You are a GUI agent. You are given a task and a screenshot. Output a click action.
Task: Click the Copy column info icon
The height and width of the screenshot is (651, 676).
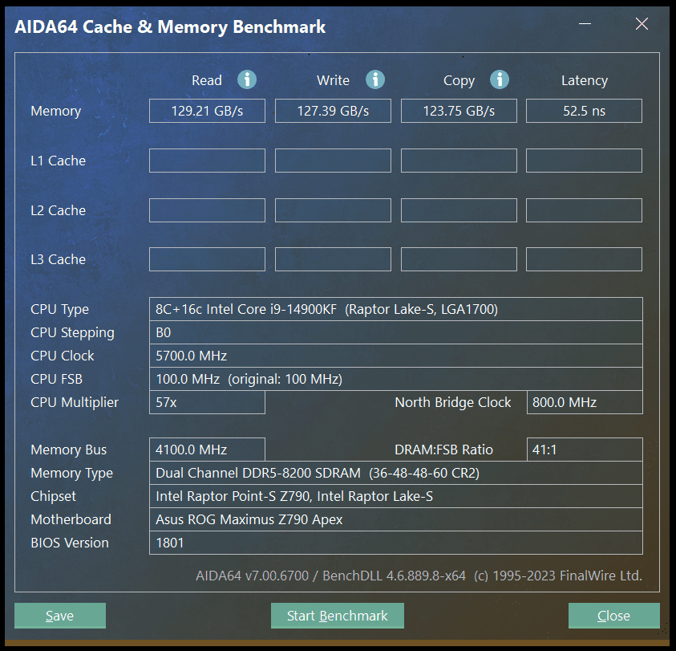500,79
